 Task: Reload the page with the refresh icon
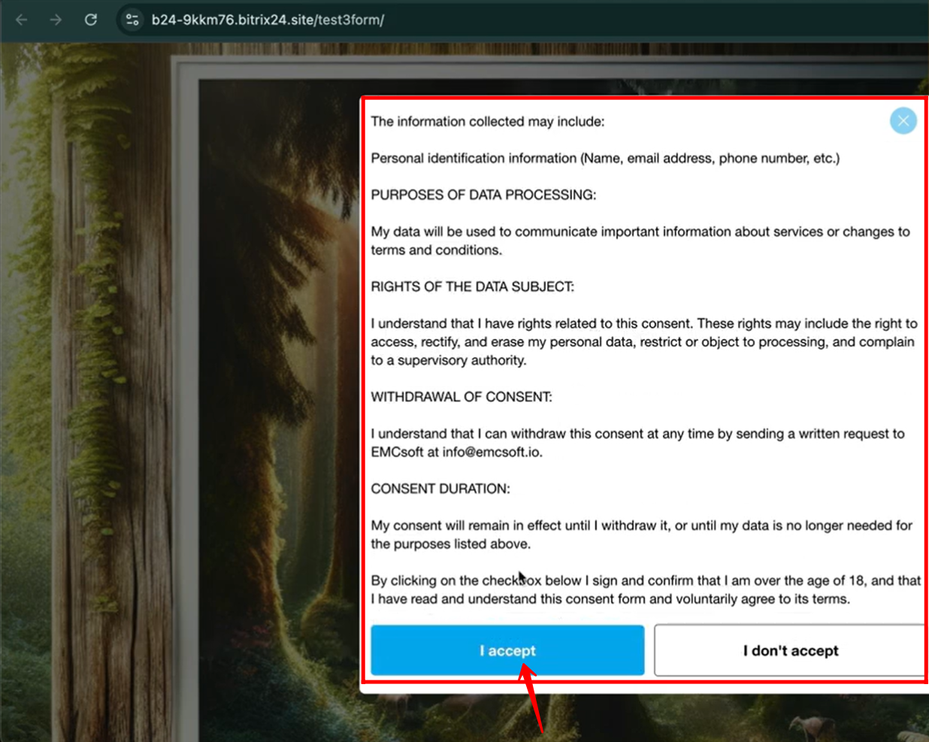[91, 20]
